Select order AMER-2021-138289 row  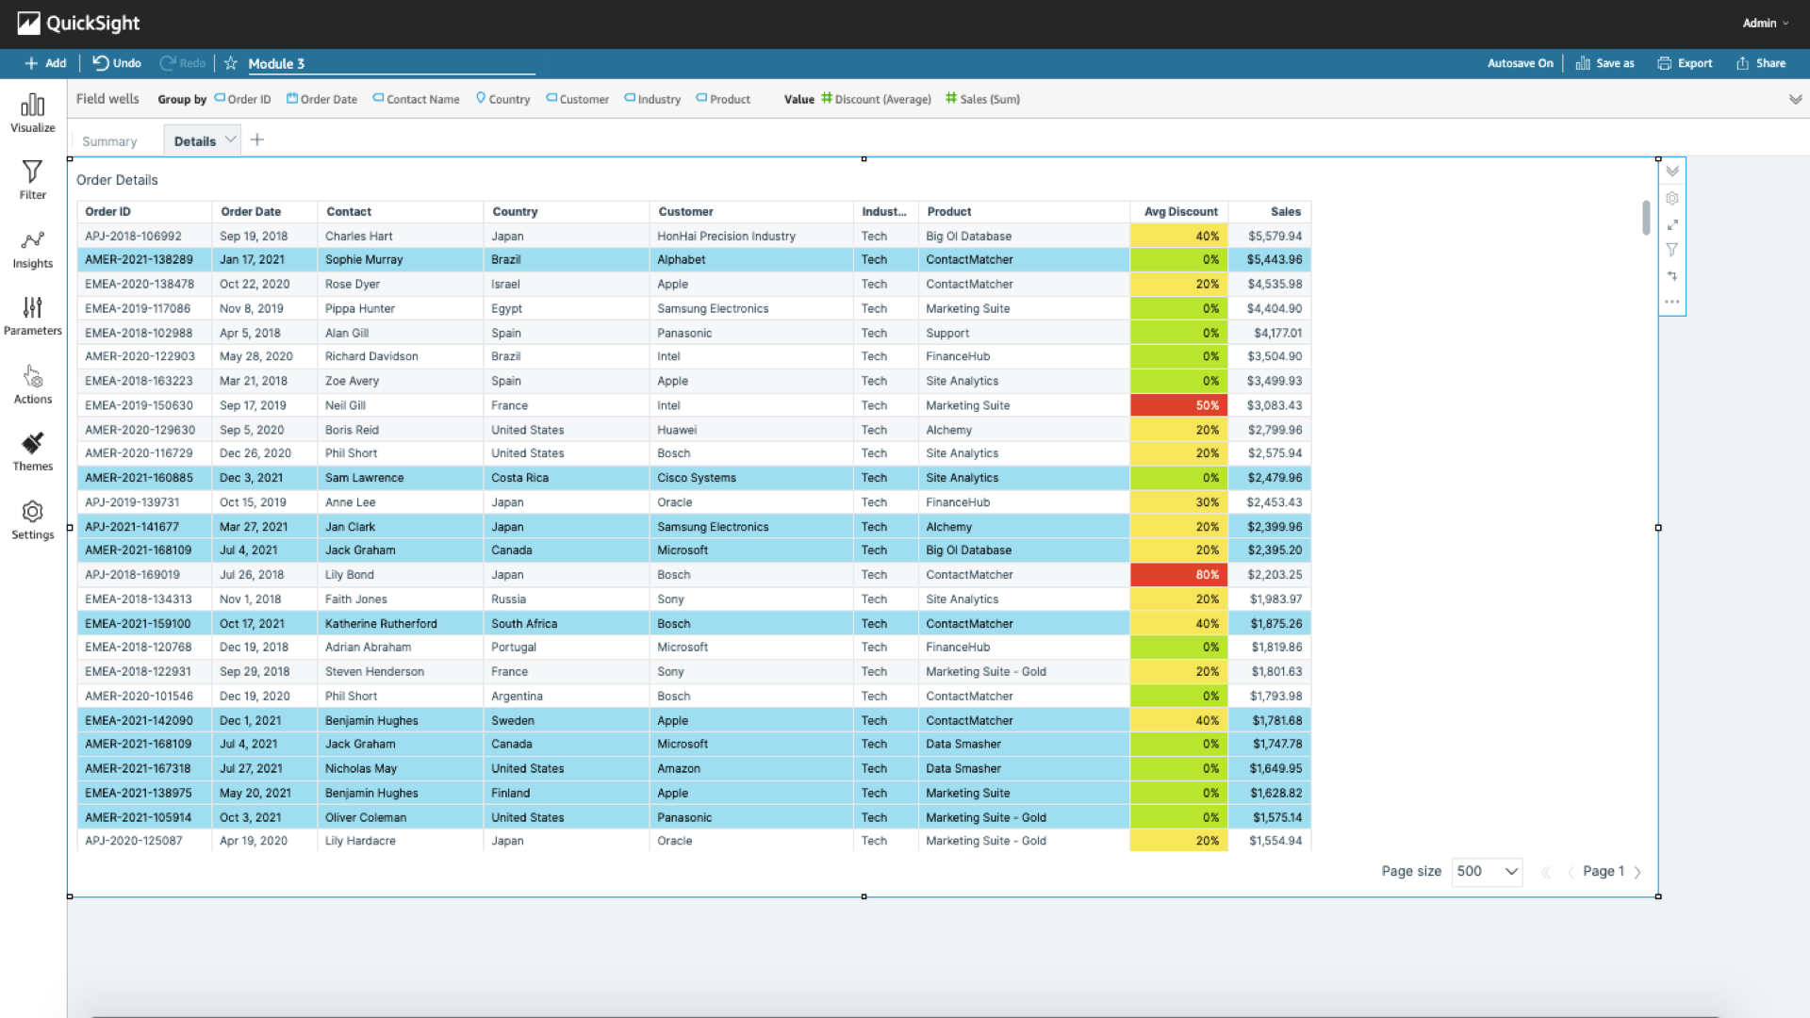(694, 260)
